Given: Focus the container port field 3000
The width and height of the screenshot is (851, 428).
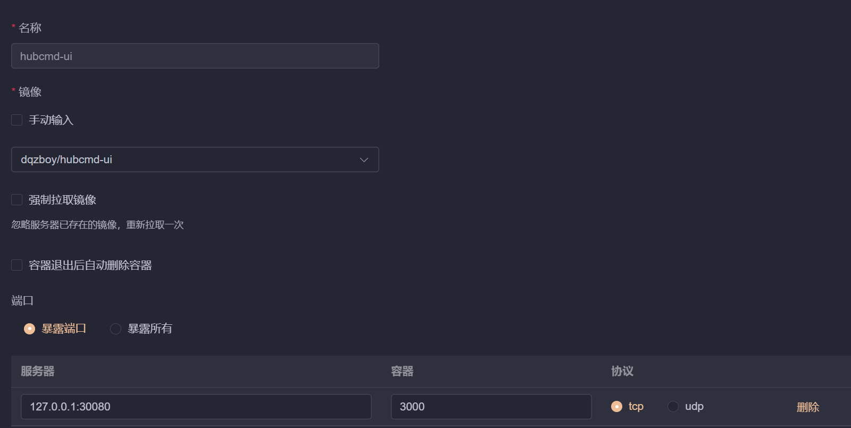Looking at the screenshot, I should [x=490, y=407].
